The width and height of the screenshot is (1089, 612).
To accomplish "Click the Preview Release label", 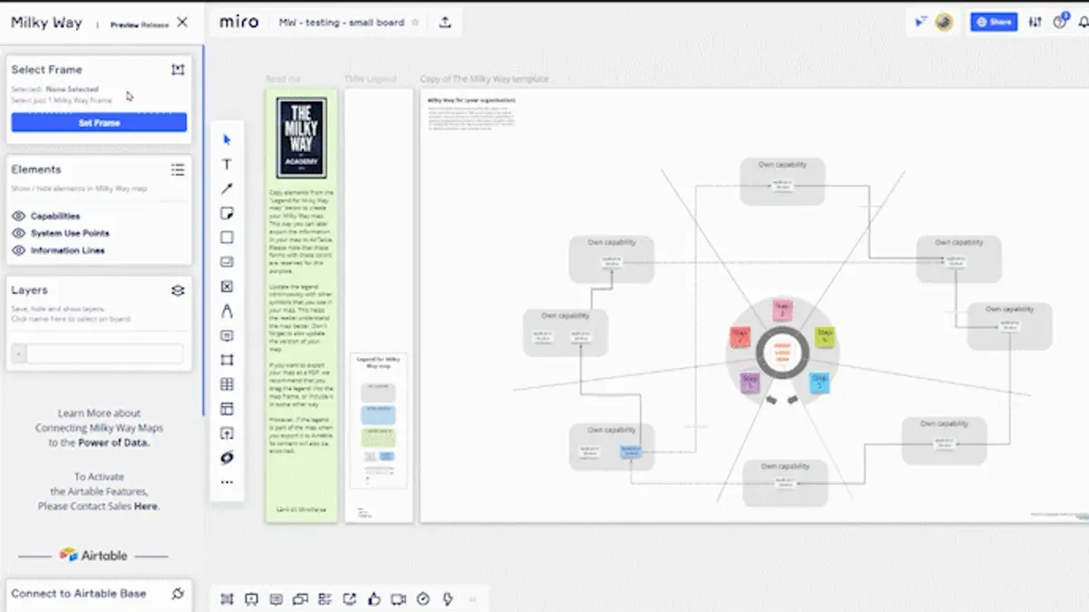I will tap(140, 25).
